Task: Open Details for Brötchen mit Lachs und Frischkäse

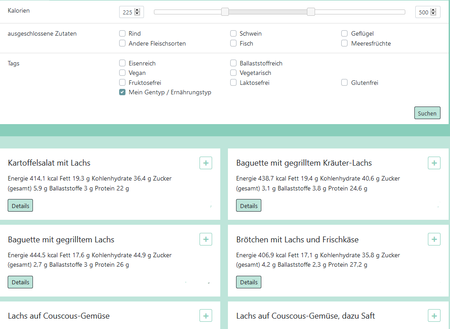Action: pyautogui.click(x=249, y=282)
